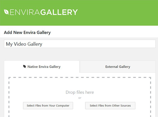Click the bold GALLERY word in the logo
158x117 pixels.
coord(59,12)
